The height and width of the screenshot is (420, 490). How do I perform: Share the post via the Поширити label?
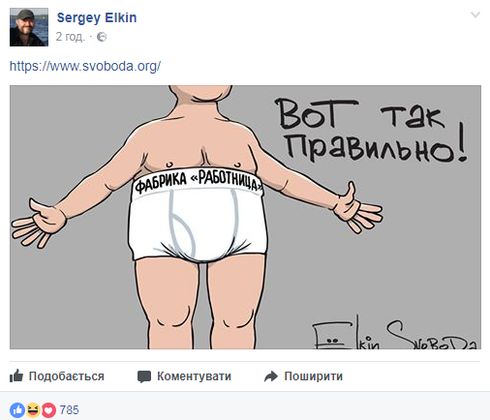coord(314,376)
